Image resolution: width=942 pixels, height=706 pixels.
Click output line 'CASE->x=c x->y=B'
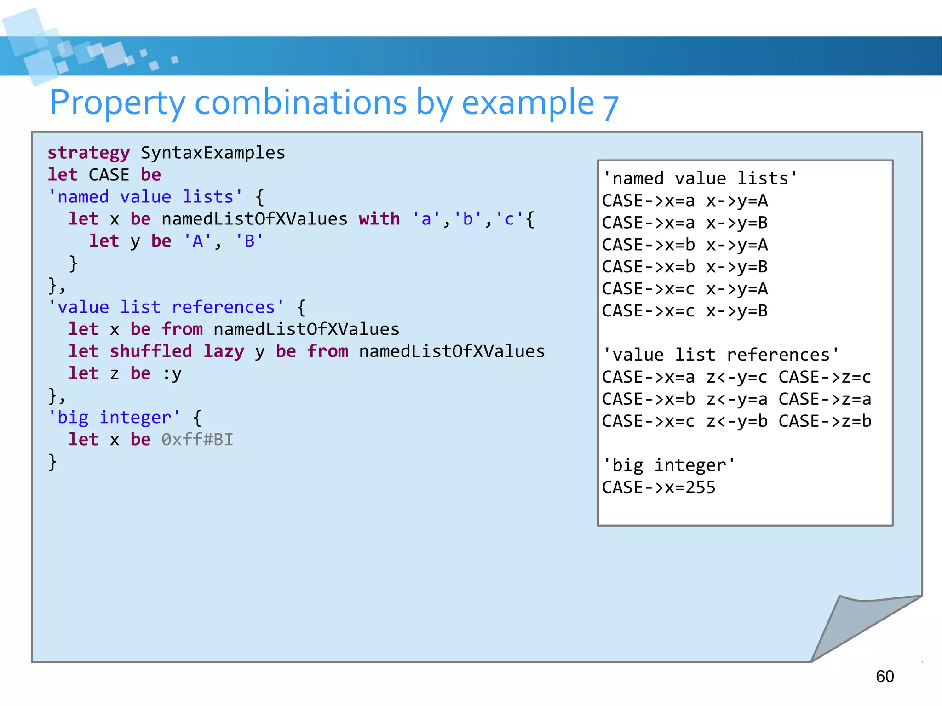[685, 311]
